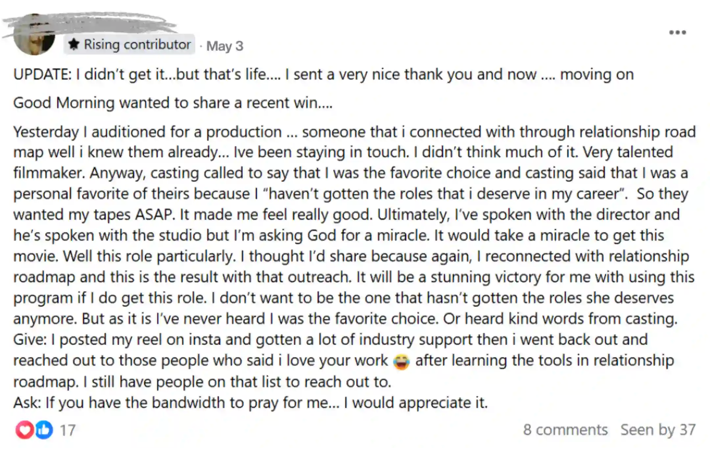
Task: Open the "May 3" post timestamp
Action: 225,46
